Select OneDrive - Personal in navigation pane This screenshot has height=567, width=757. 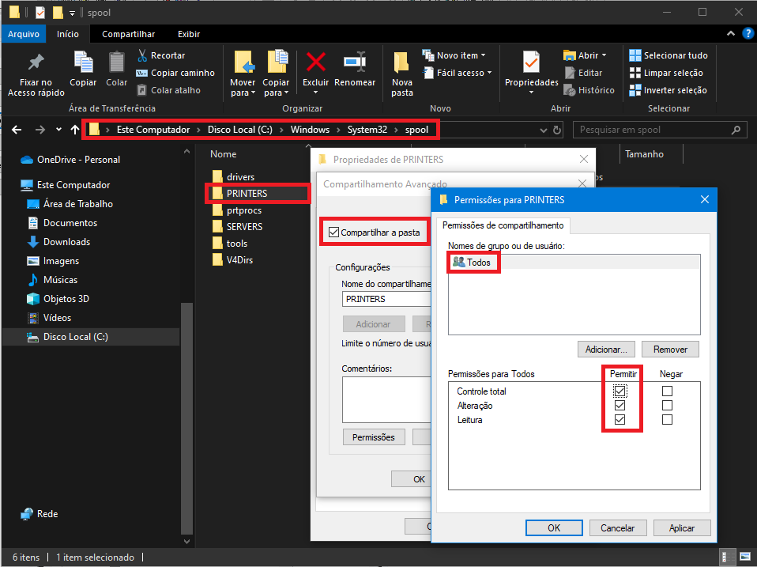pos(70,160)
